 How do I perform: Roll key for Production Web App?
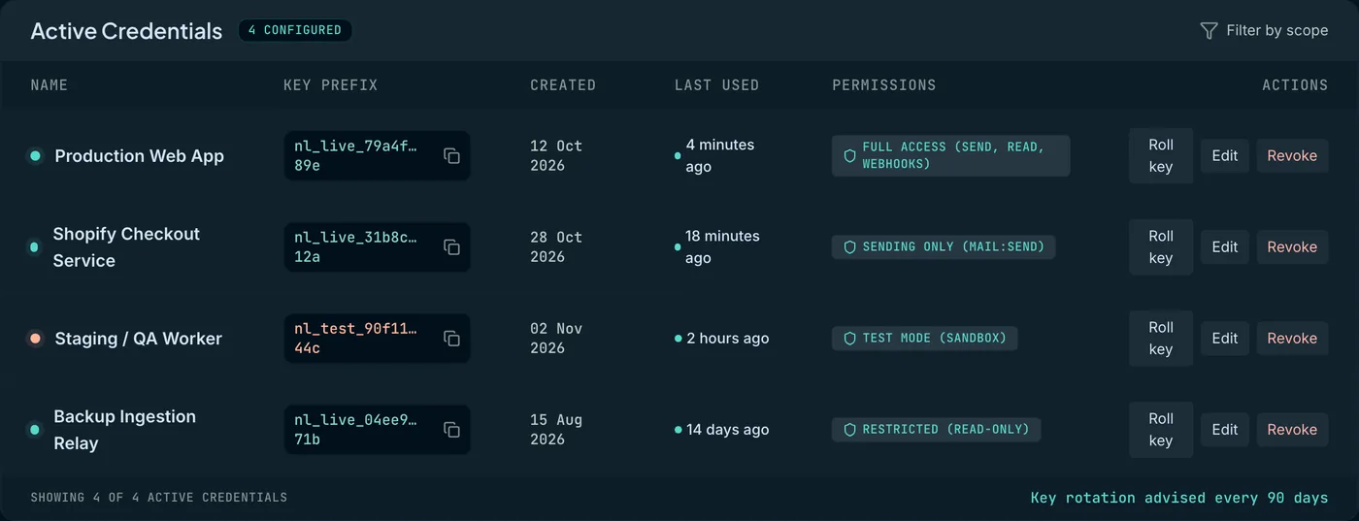pyautogui.click(x=1161, y=155)
